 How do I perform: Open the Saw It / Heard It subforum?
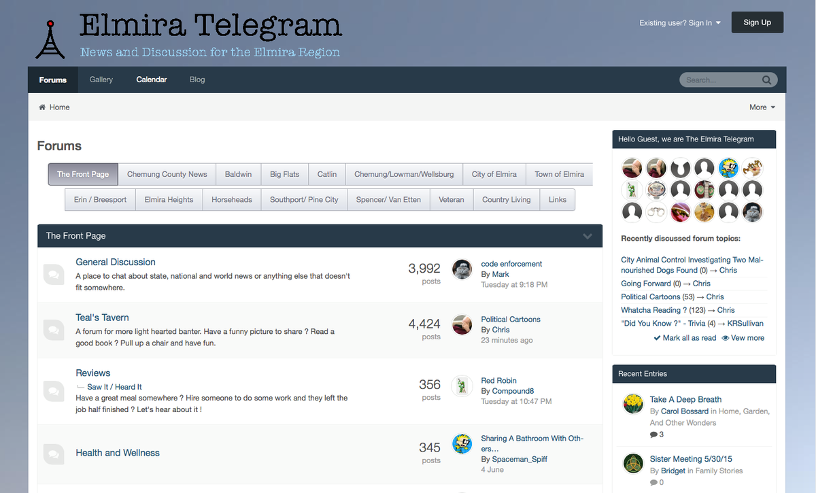114,387
